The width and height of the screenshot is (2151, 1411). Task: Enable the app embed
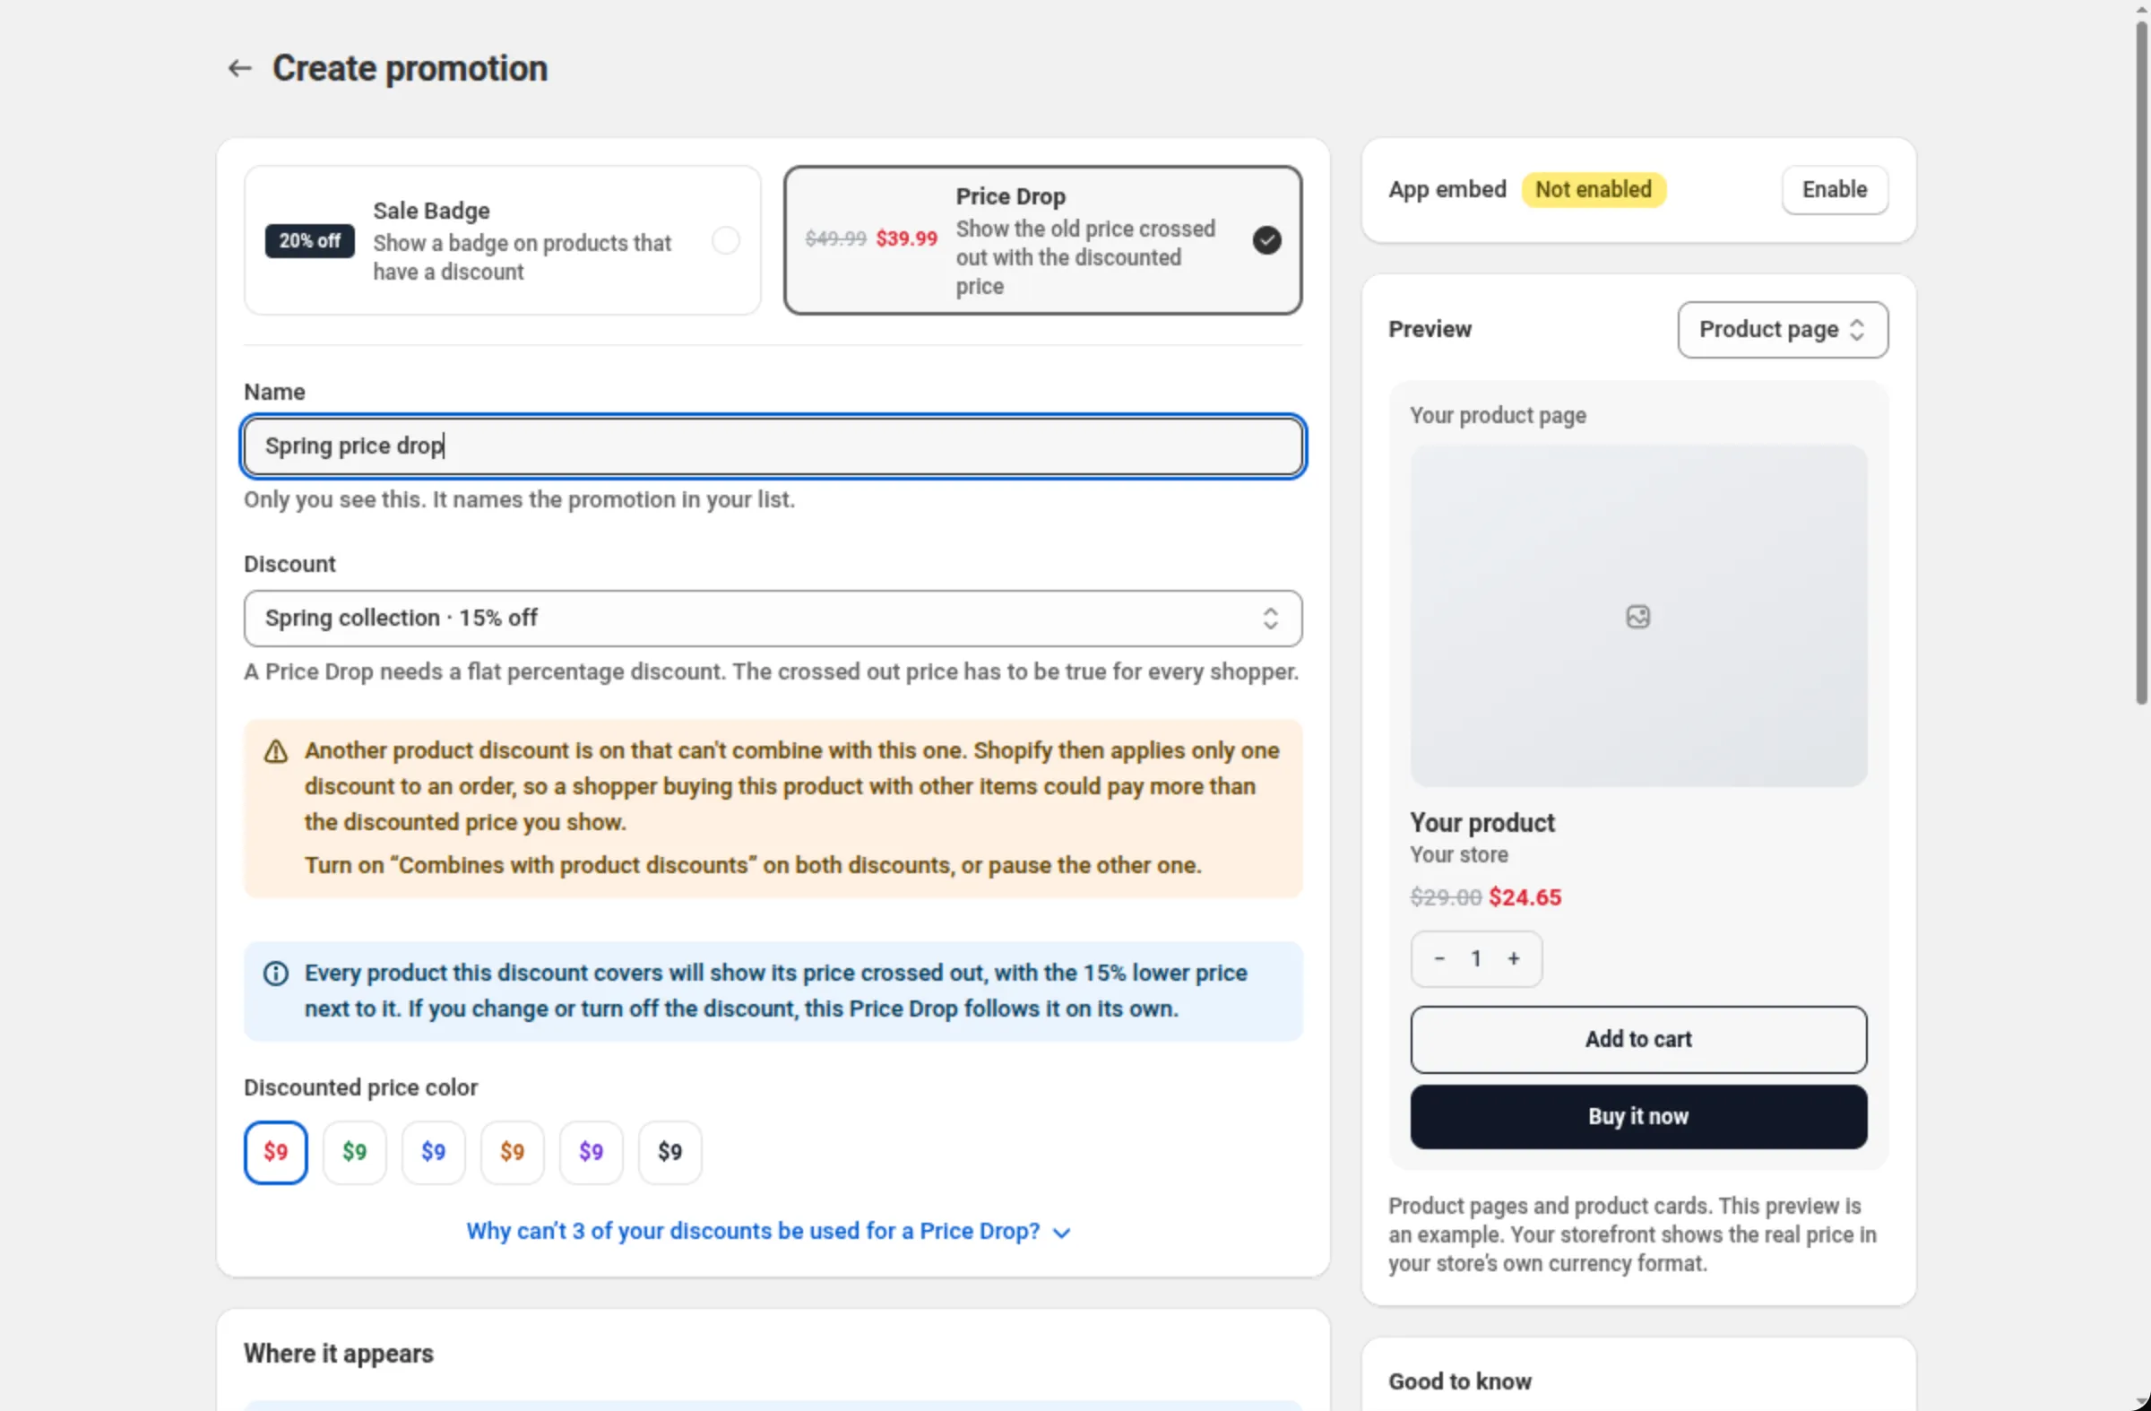[1834, 190]
